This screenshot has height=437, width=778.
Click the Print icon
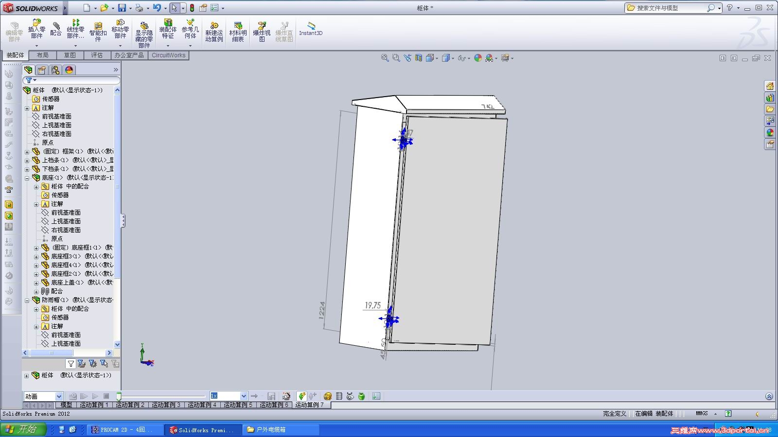(140, 8)
